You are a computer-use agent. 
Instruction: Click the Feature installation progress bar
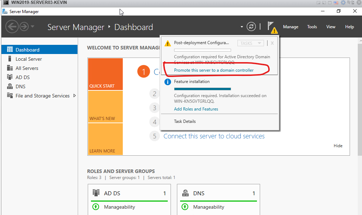202,89
